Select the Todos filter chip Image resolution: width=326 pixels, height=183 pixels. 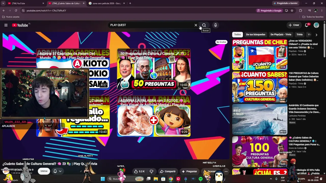point(237,35)
